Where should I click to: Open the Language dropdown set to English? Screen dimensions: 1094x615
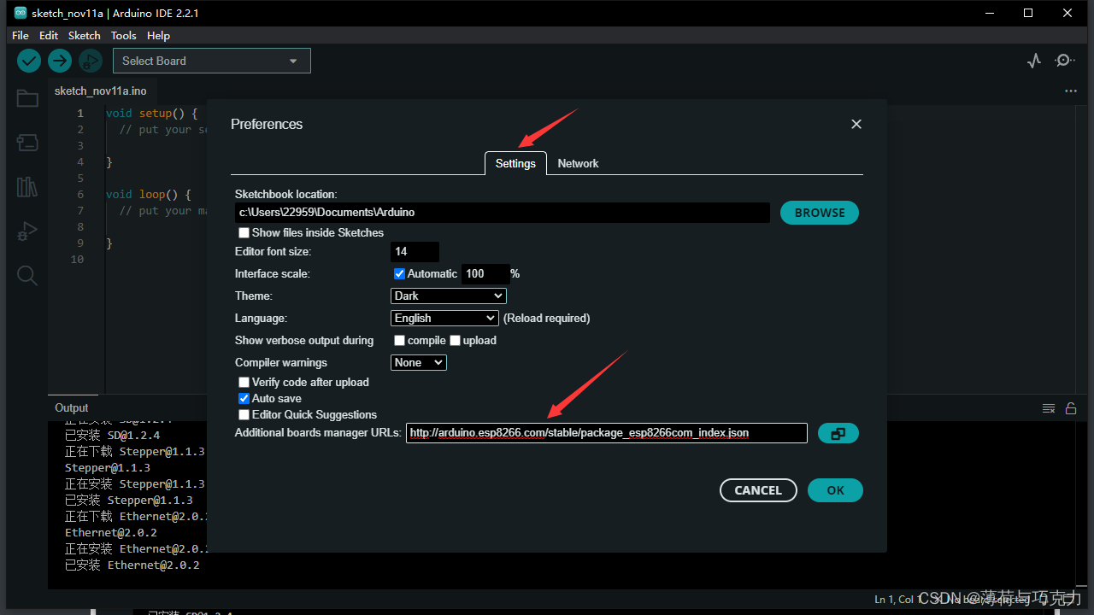(444, 318)
